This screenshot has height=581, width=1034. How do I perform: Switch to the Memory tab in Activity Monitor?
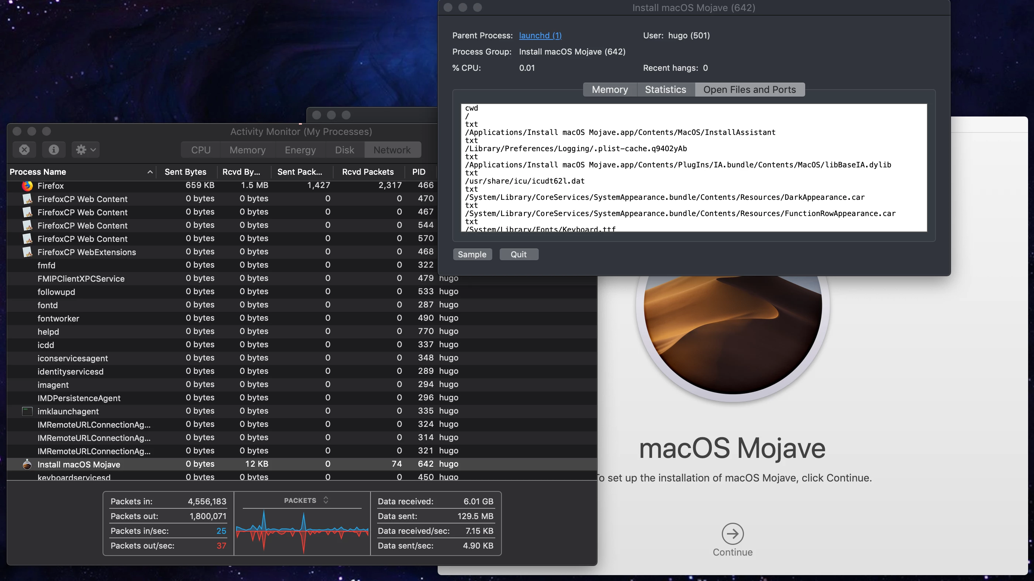point(248,150)
